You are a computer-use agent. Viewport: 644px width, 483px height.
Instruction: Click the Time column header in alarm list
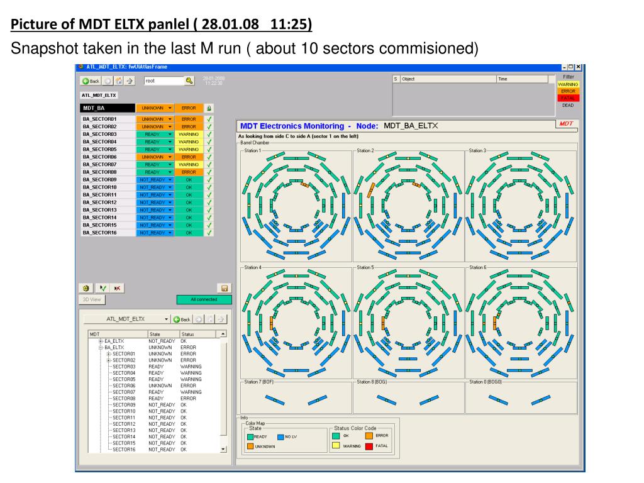pos(522,79)
